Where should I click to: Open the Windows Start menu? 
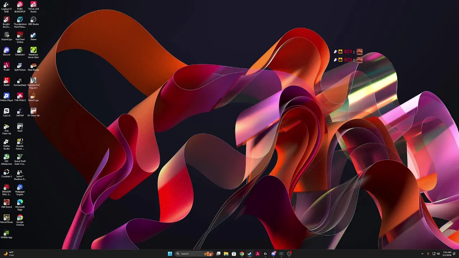(170, 254)
